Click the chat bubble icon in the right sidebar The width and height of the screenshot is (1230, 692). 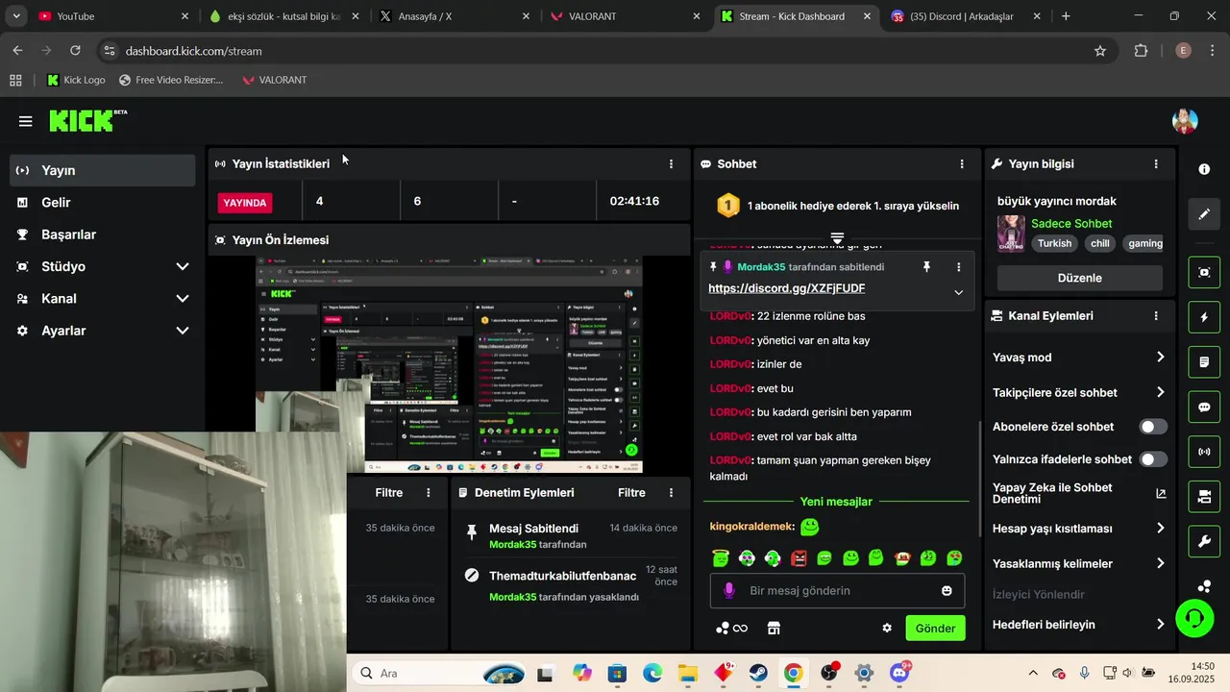coord(1204,407)
